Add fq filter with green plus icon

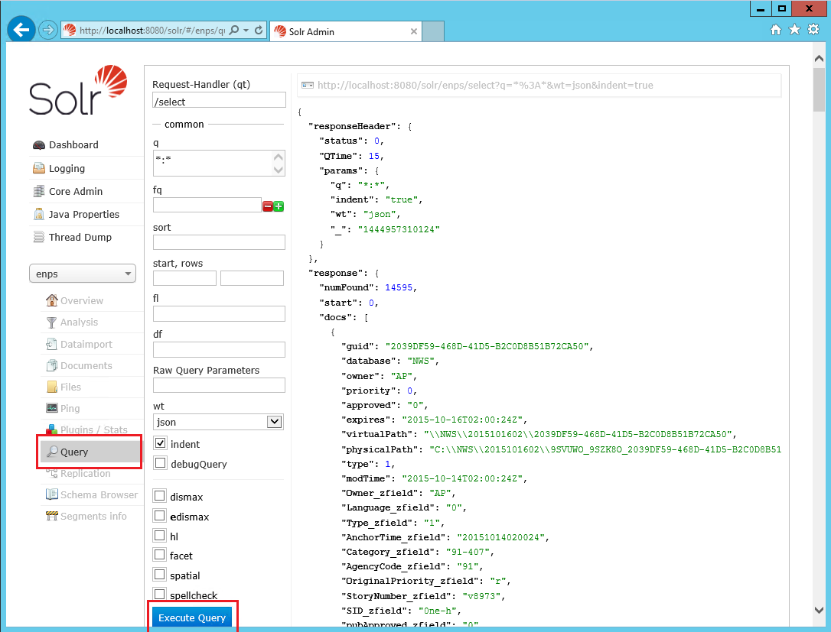[279, 206]
